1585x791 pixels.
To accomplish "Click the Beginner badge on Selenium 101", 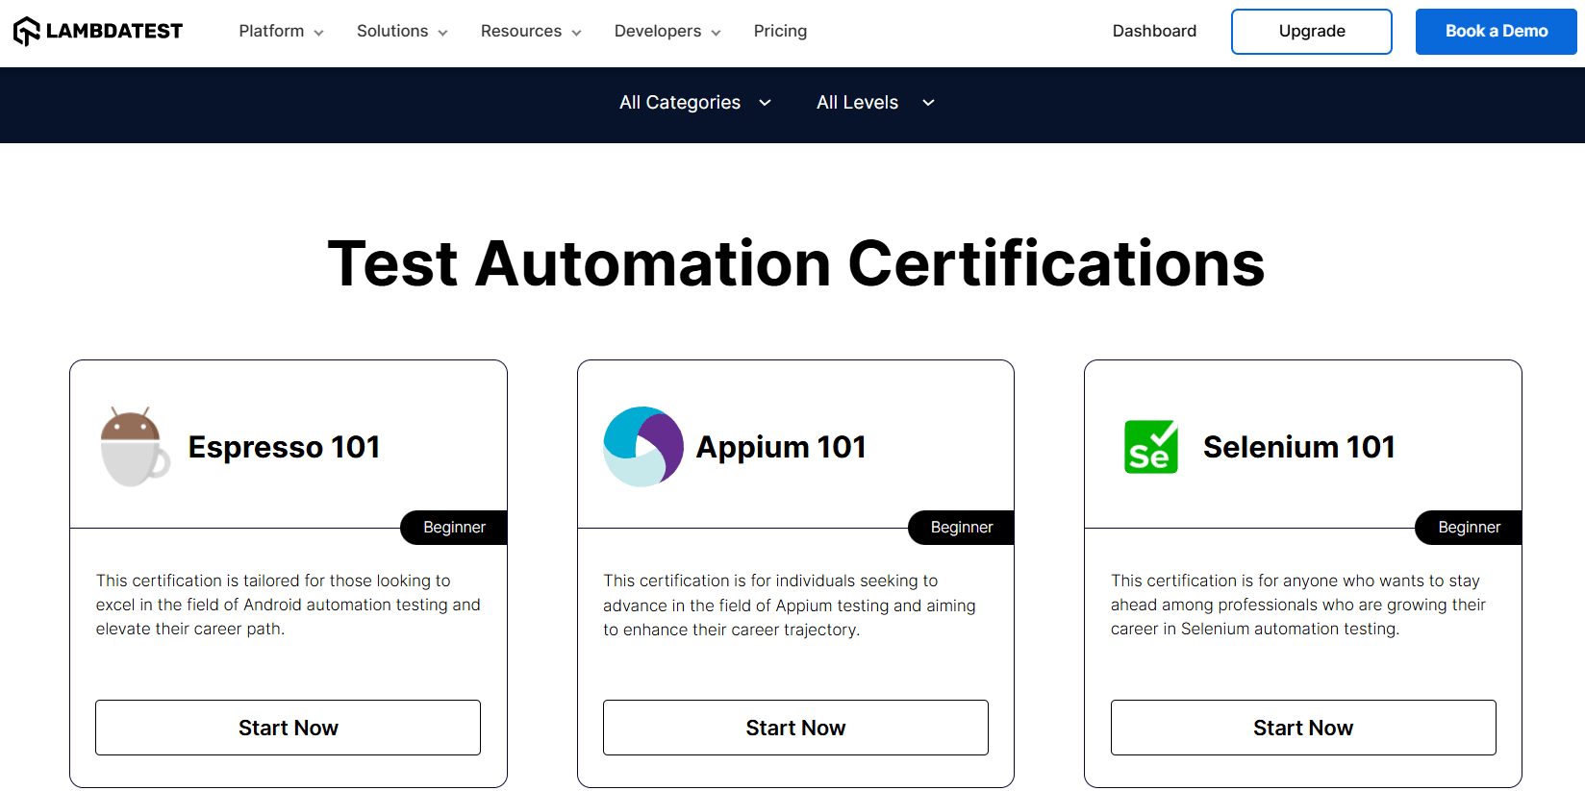I will (1469, 528).
